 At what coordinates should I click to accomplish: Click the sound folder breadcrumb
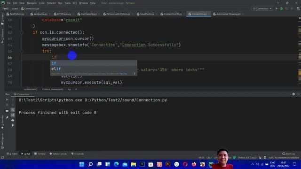coord(15,8)
